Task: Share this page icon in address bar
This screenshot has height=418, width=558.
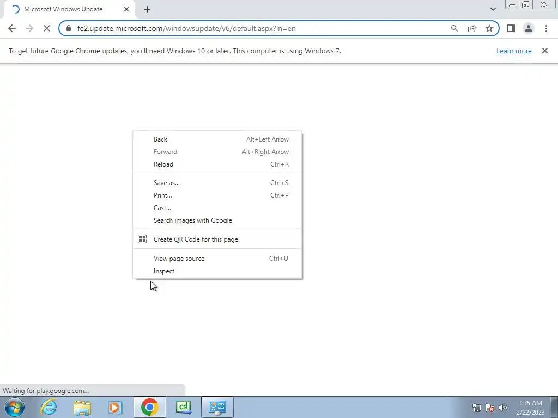Action: [x=472, y=28]
